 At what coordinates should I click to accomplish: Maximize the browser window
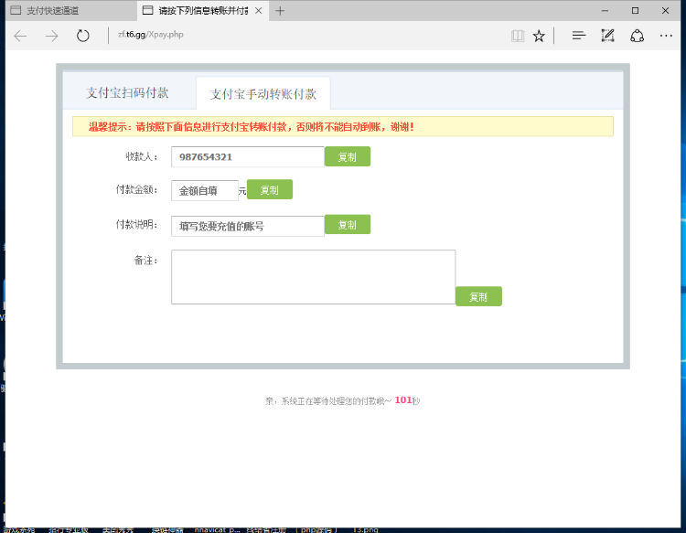tap(636, 10)
